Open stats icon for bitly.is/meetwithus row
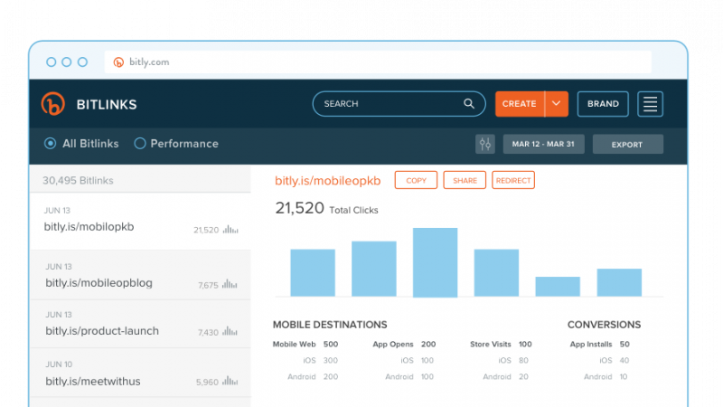 [230, 381]
